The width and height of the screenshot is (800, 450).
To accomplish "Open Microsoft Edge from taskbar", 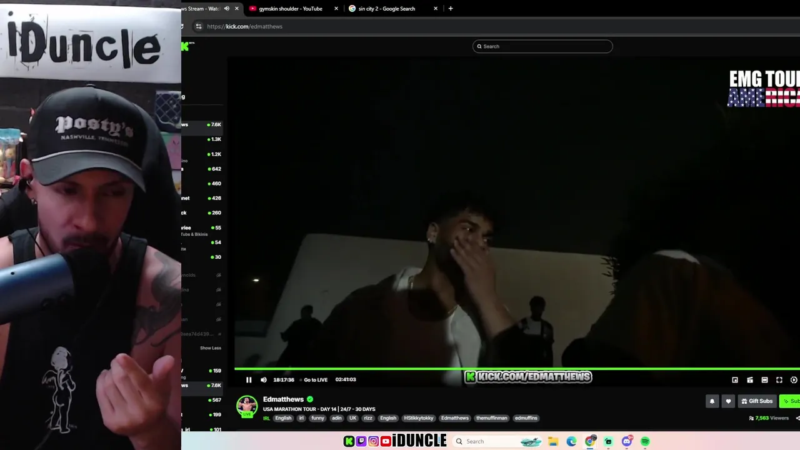I will (571, 441).
